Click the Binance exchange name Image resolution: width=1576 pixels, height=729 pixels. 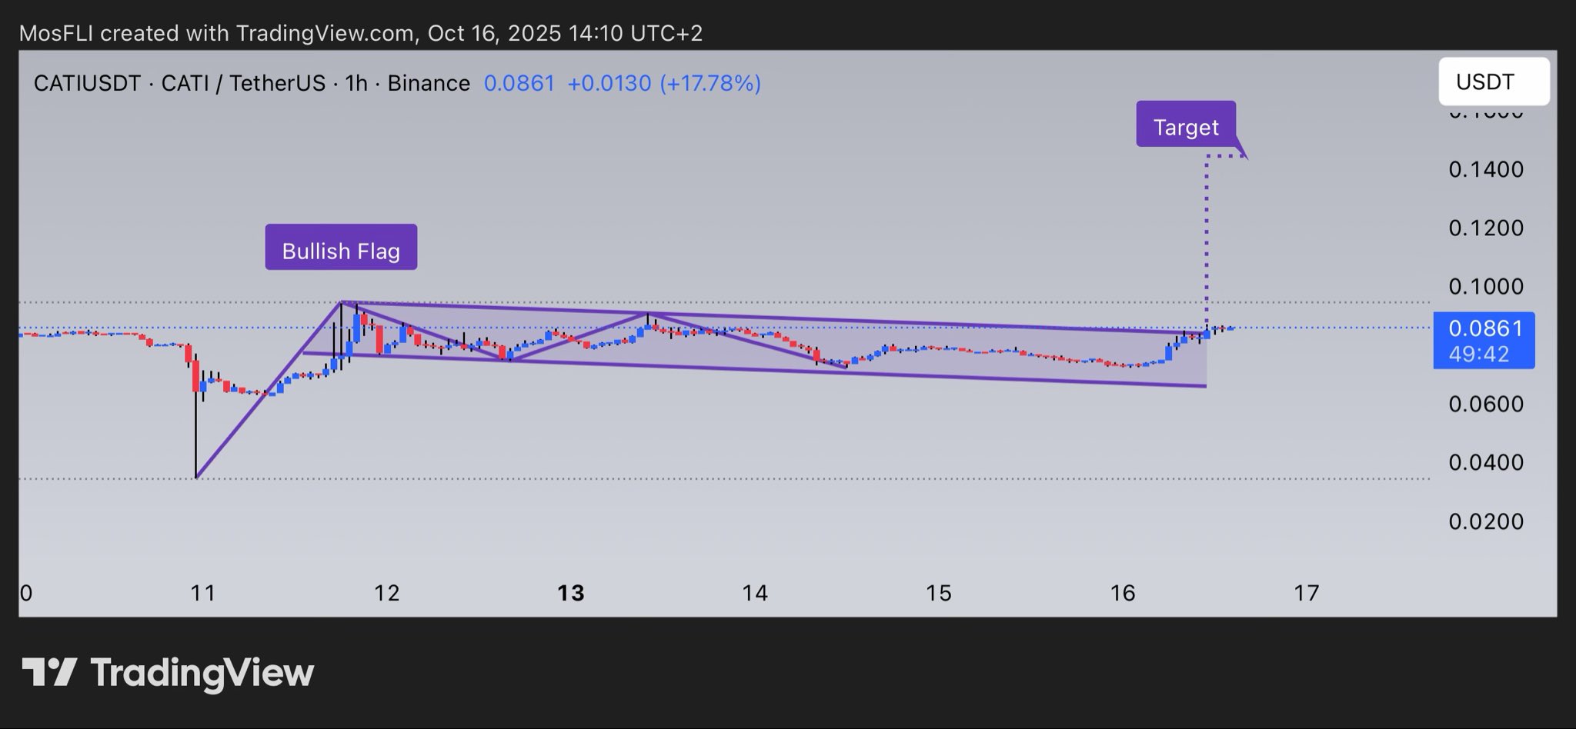click(x=429, y=83)
